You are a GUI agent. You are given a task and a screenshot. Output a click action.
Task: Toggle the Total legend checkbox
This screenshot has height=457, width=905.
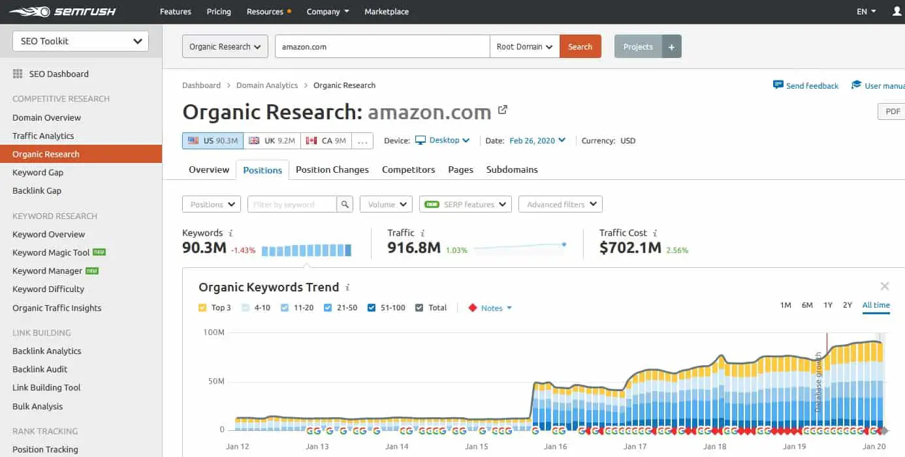click(419, 308)
